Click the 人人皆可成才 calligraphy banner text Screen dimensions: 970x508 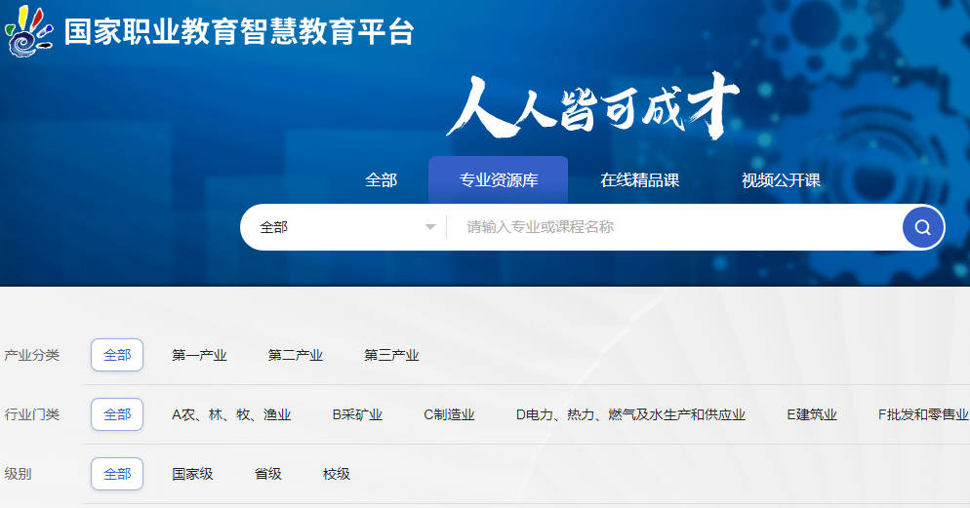click(592, 106)
